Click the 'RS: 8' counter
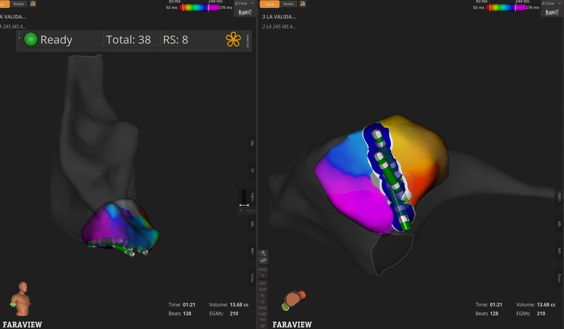Screen dimensions: 564x329 pyautogui.click(x=175, y=40)
